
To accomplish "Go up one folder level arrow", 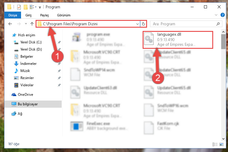I will [32, 23].
